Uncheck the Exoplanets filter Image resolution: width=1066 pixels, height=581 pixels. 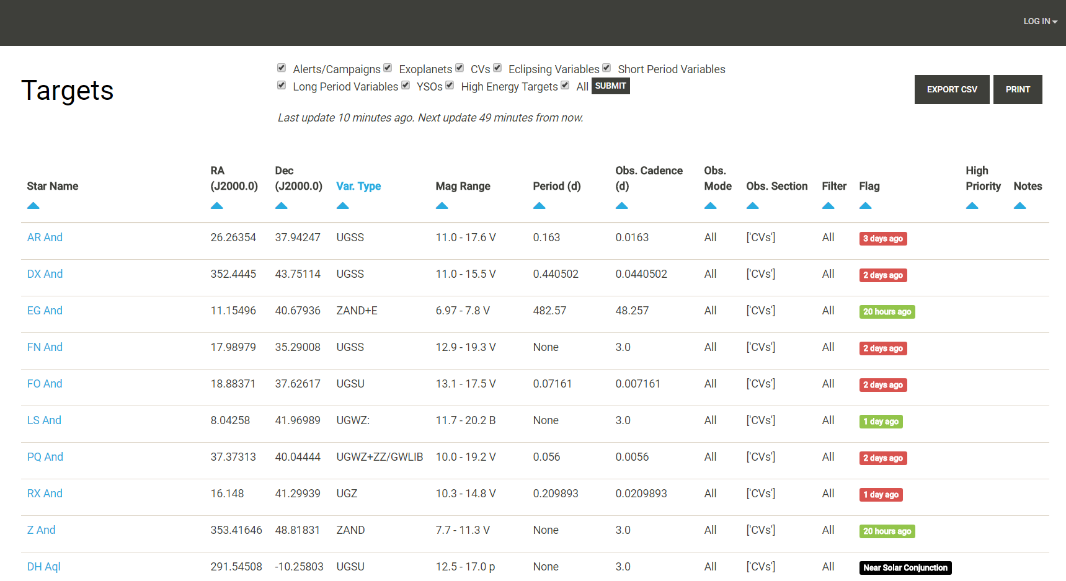[x=387, y=68]
